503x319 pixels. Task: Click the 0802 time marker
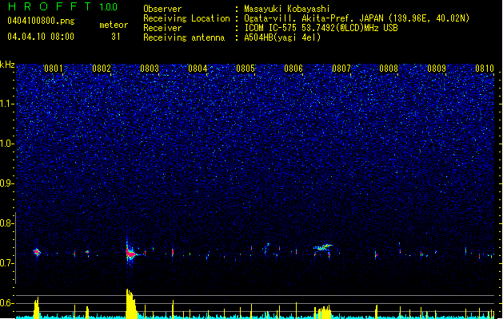[x=102, y=69]
